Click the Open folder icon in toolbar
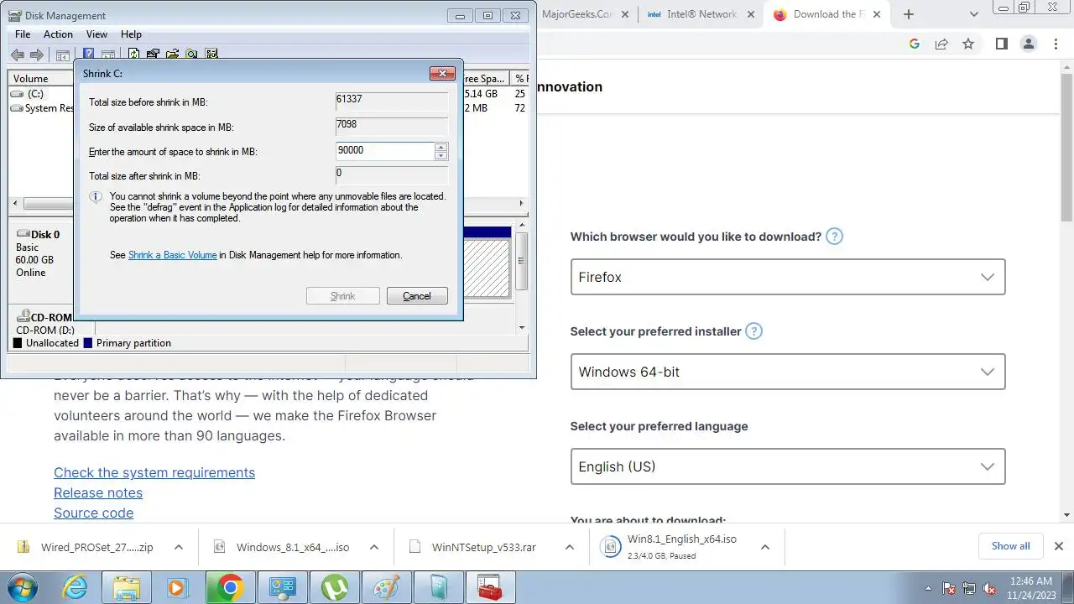This screenshot has height=604, width=1074. (172, 55)
